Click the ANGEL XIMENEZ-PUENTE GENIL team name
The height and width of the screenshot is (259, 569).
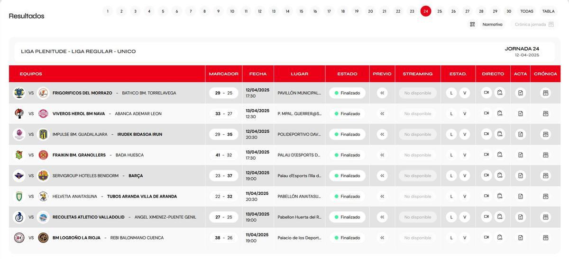pos(165,217)
